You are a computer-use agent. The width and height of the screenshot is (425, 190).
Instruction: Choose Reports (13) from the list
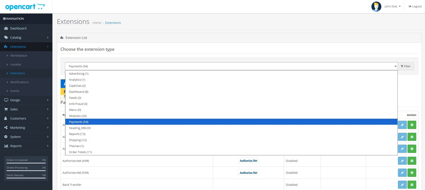point(231,134)
